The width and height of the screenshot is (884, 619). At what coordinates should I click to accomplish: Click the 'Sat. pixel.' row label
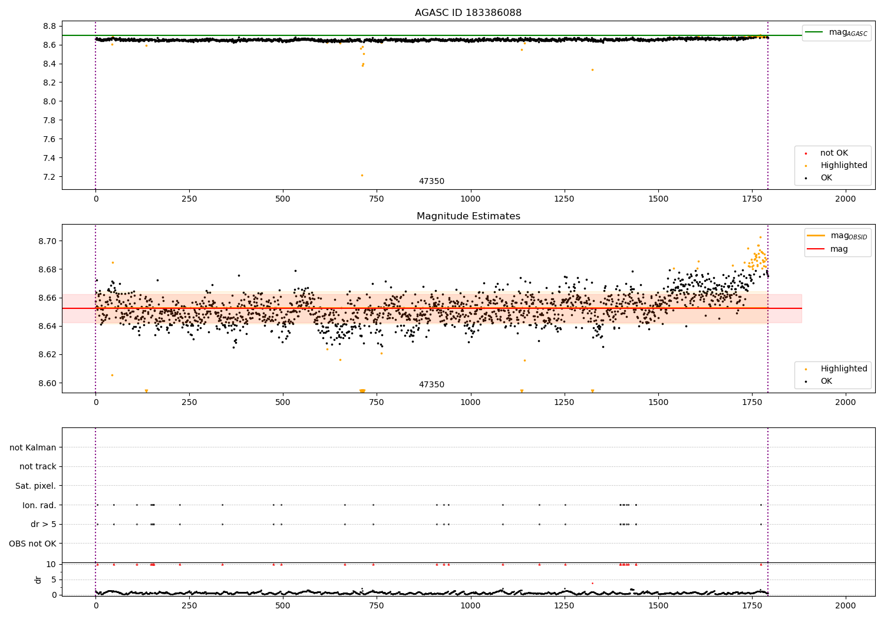(35, 486)
